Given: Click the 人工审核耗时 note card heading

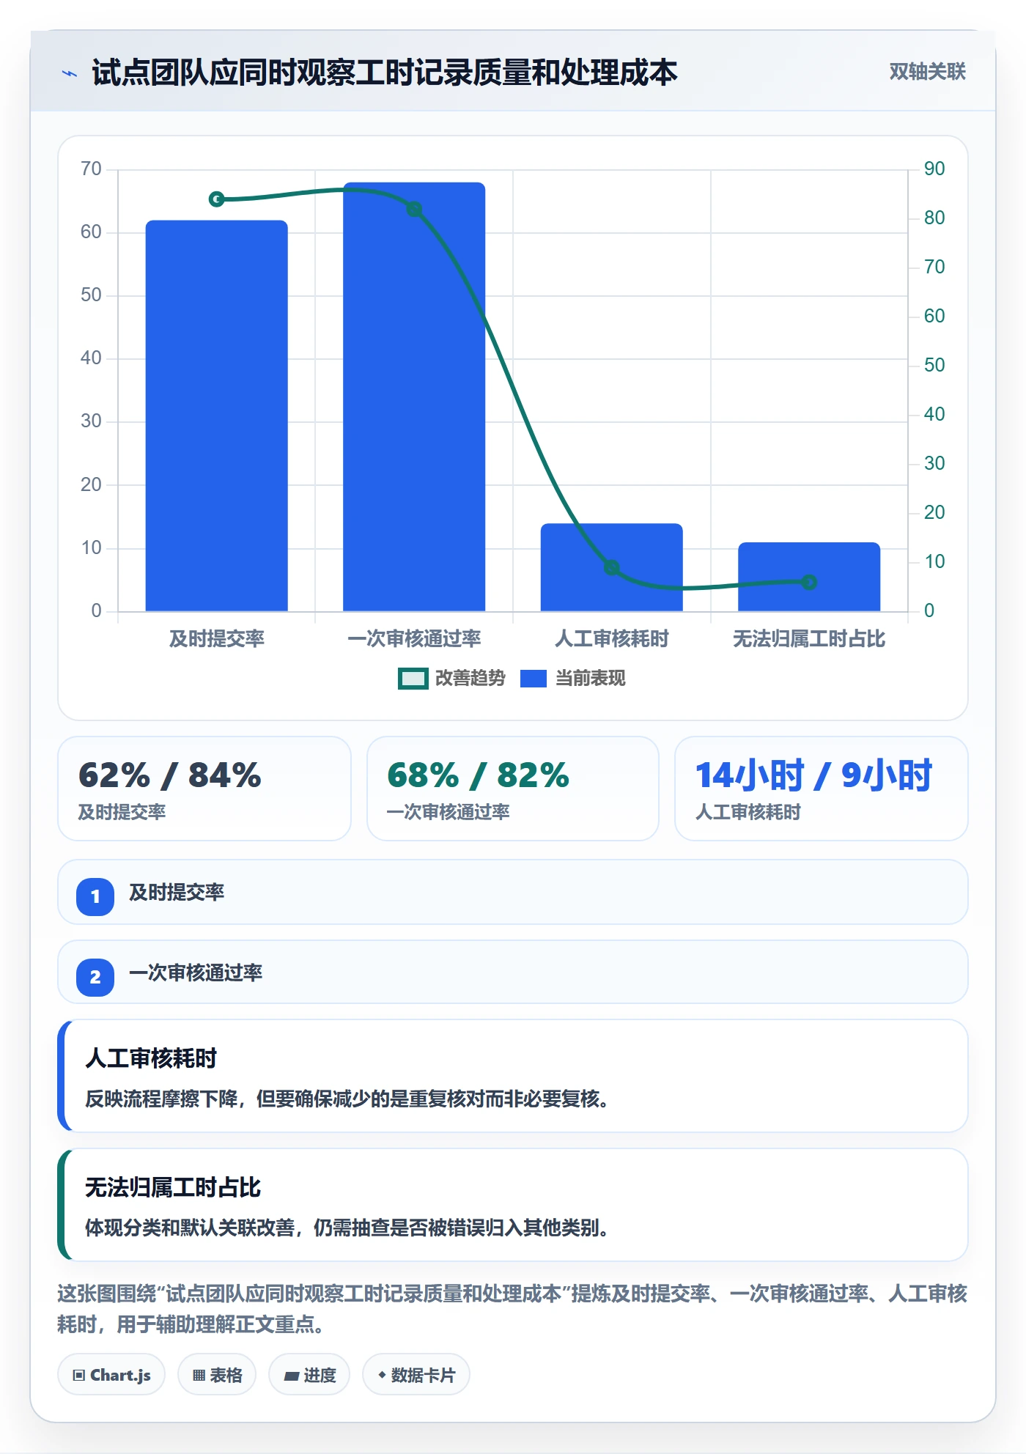Looking at the screenshot, I should (151, 1058).
